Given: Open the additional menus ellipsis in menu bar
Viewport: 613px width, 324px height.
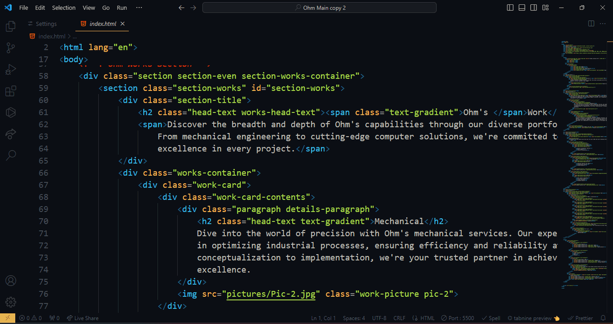Looking at the screenshot, I should point(139,8).
